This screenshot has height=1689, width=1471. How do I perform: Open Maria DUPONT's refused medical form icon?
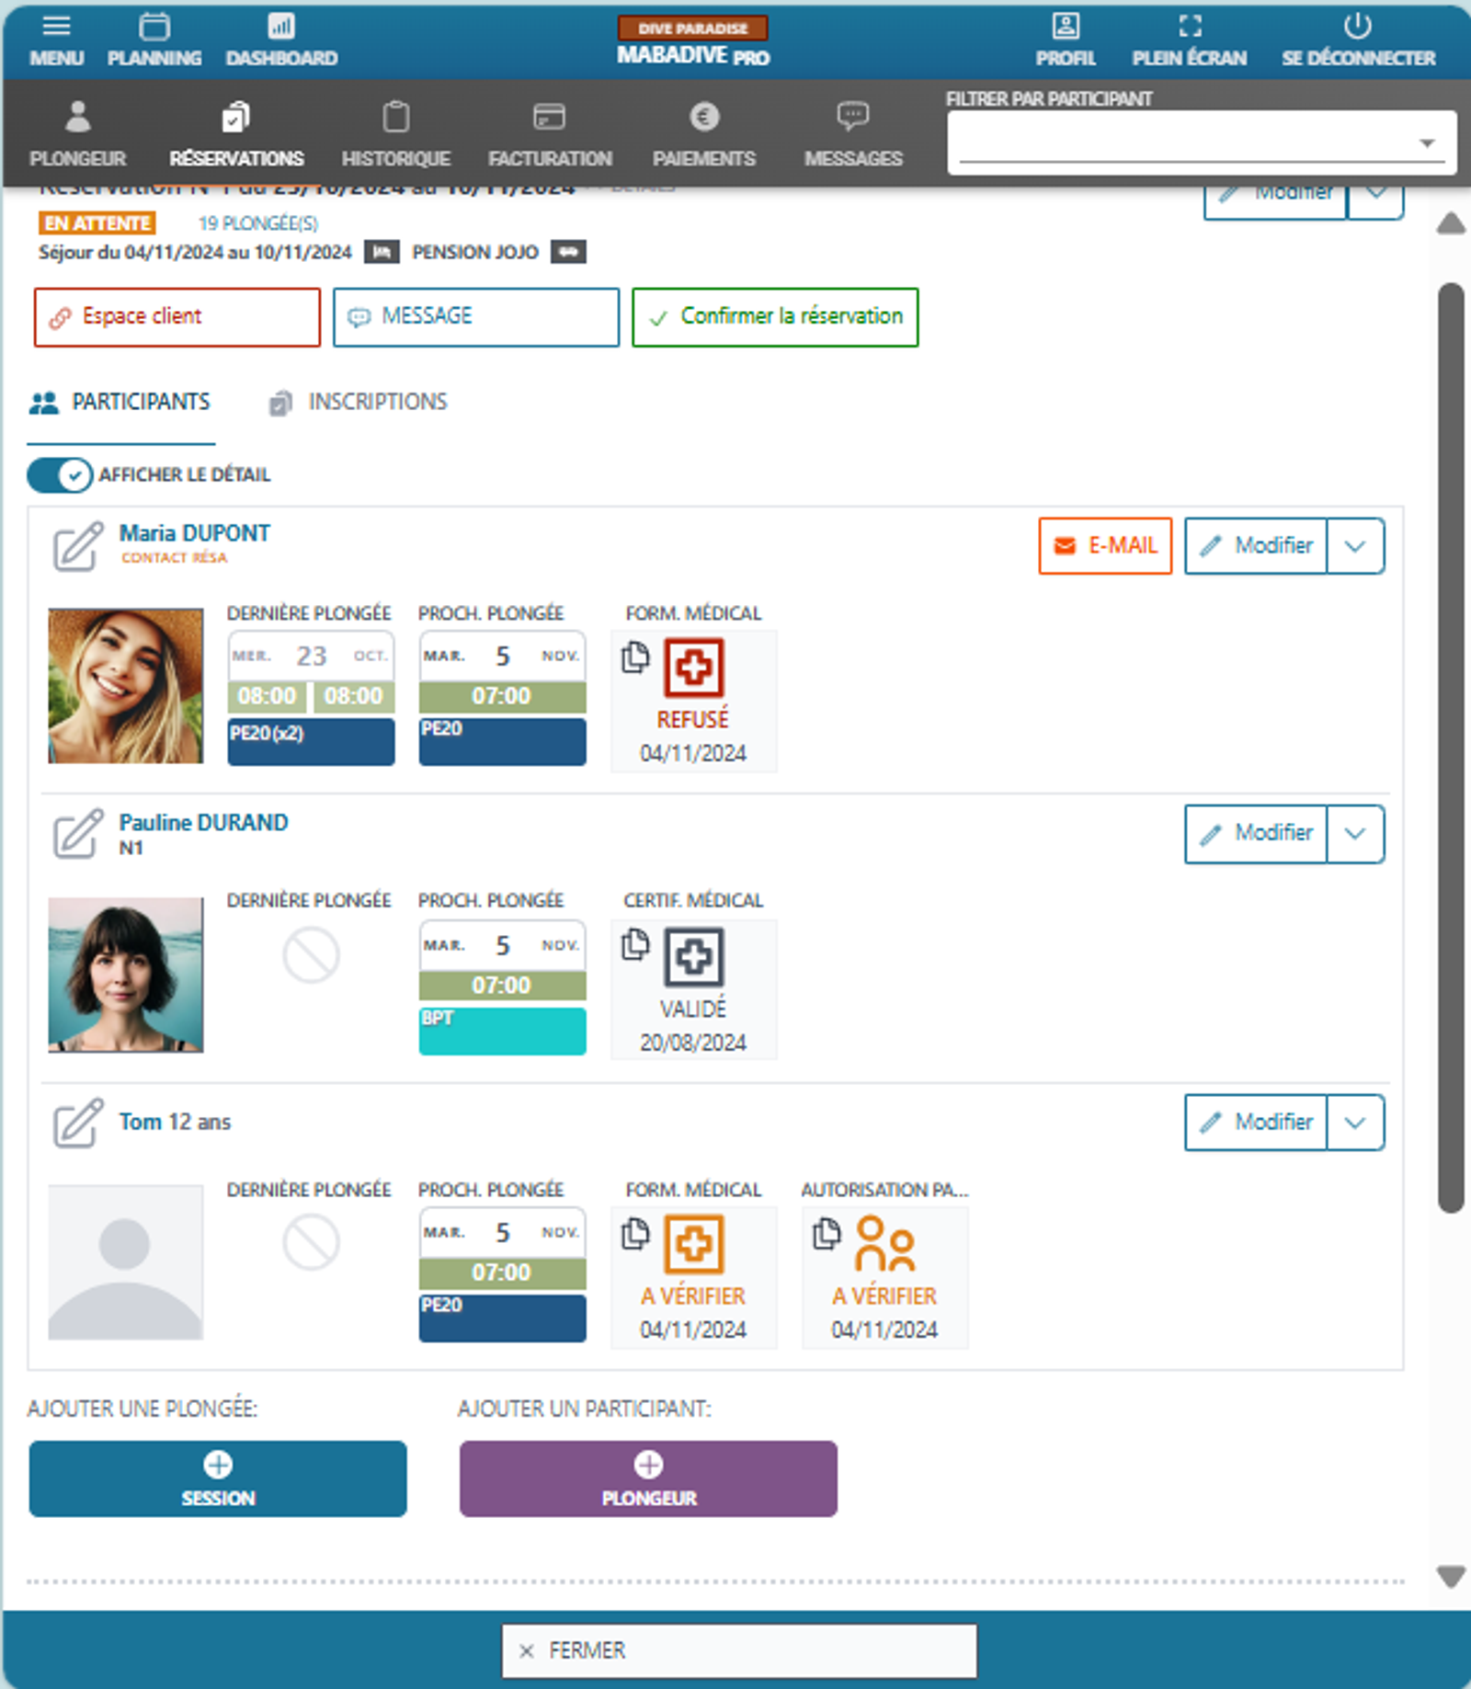[x=694, y=668]
